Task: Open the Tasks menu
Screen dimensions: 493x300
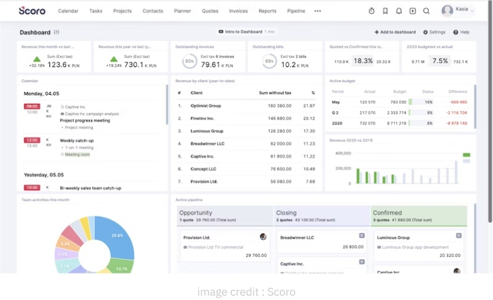Action: 95,11
